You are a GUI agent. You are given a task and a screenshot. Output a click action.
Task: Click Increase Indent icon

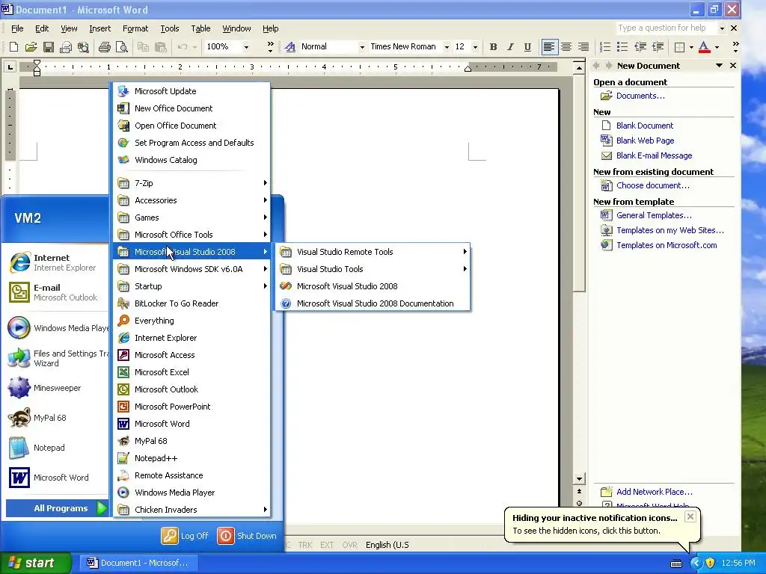point(658,47)
